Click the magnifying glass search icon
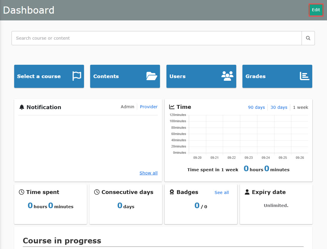Screen dimensions: 327x249 click(x=308, y=38)
